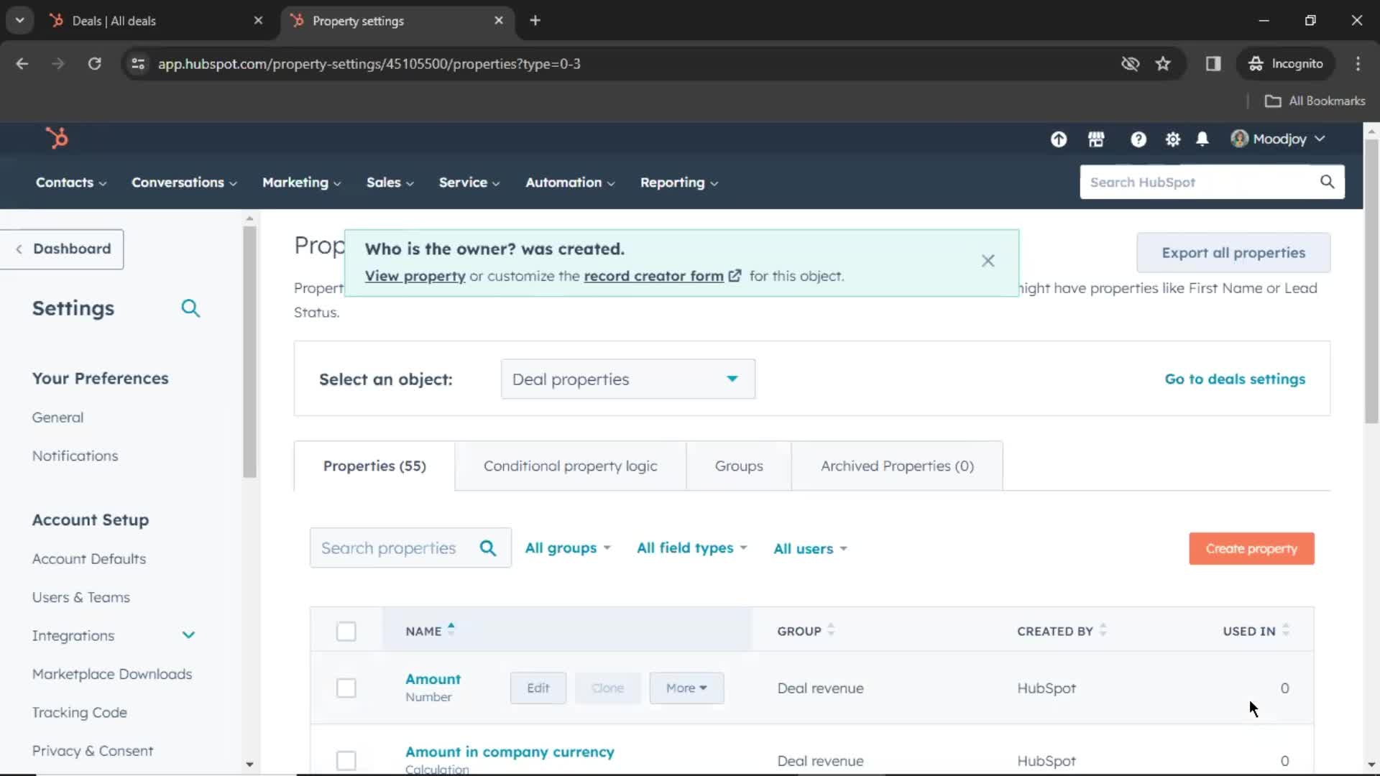Sort by the USED IN column
The width and height of the screenshot is (1380, 776).
[x=1256, y=630]
